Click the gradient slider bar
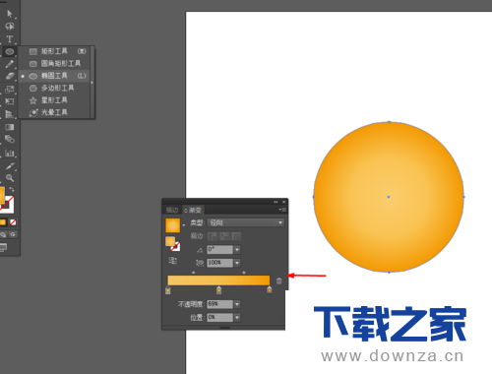Viewport: 492px width, 374px height. 218,280
